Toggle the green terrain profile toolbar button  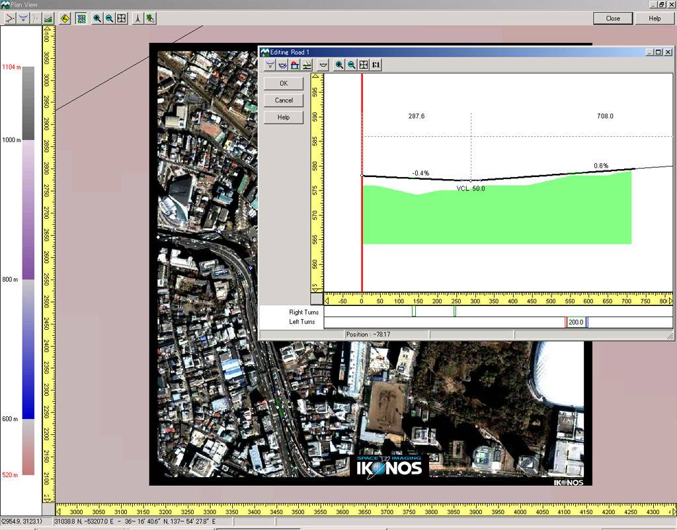(48, 19)
